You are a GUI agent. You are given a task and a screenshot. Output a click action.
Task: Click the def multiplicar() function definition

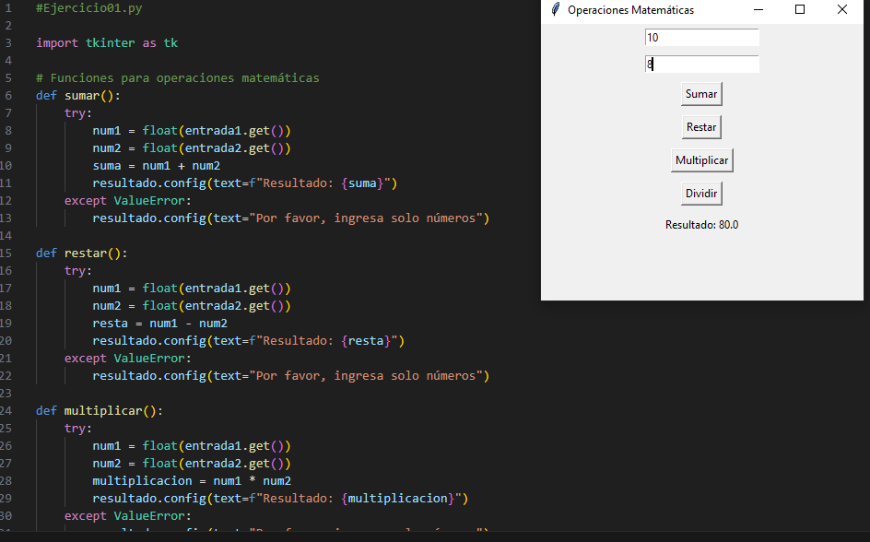click(x=100, y=410)
